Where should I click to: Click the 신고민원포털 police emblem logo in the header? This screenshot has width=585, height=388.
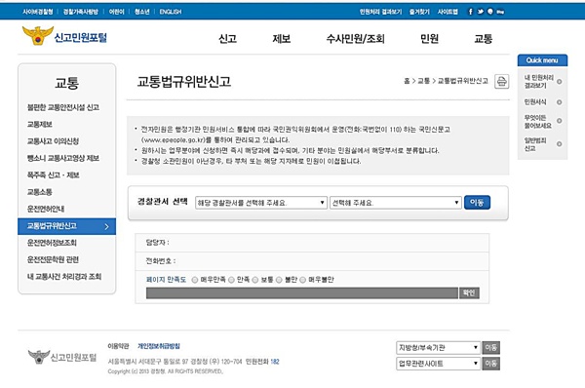click(64, 37)
